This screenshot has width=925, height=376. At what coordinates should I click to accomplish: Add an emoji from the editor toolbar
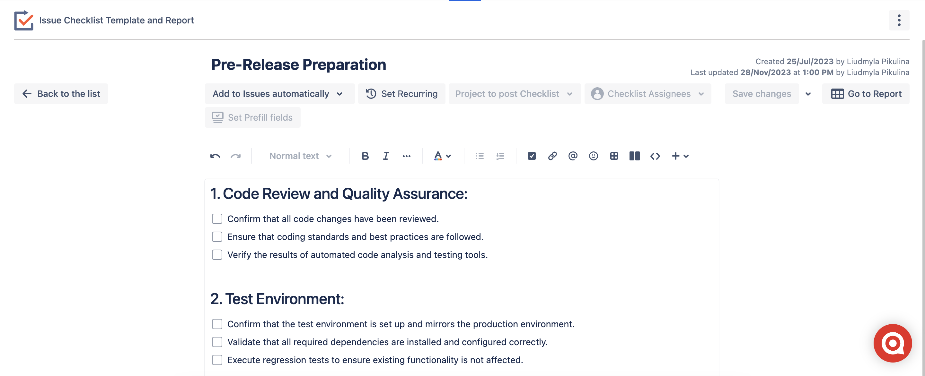click(593, 156)
